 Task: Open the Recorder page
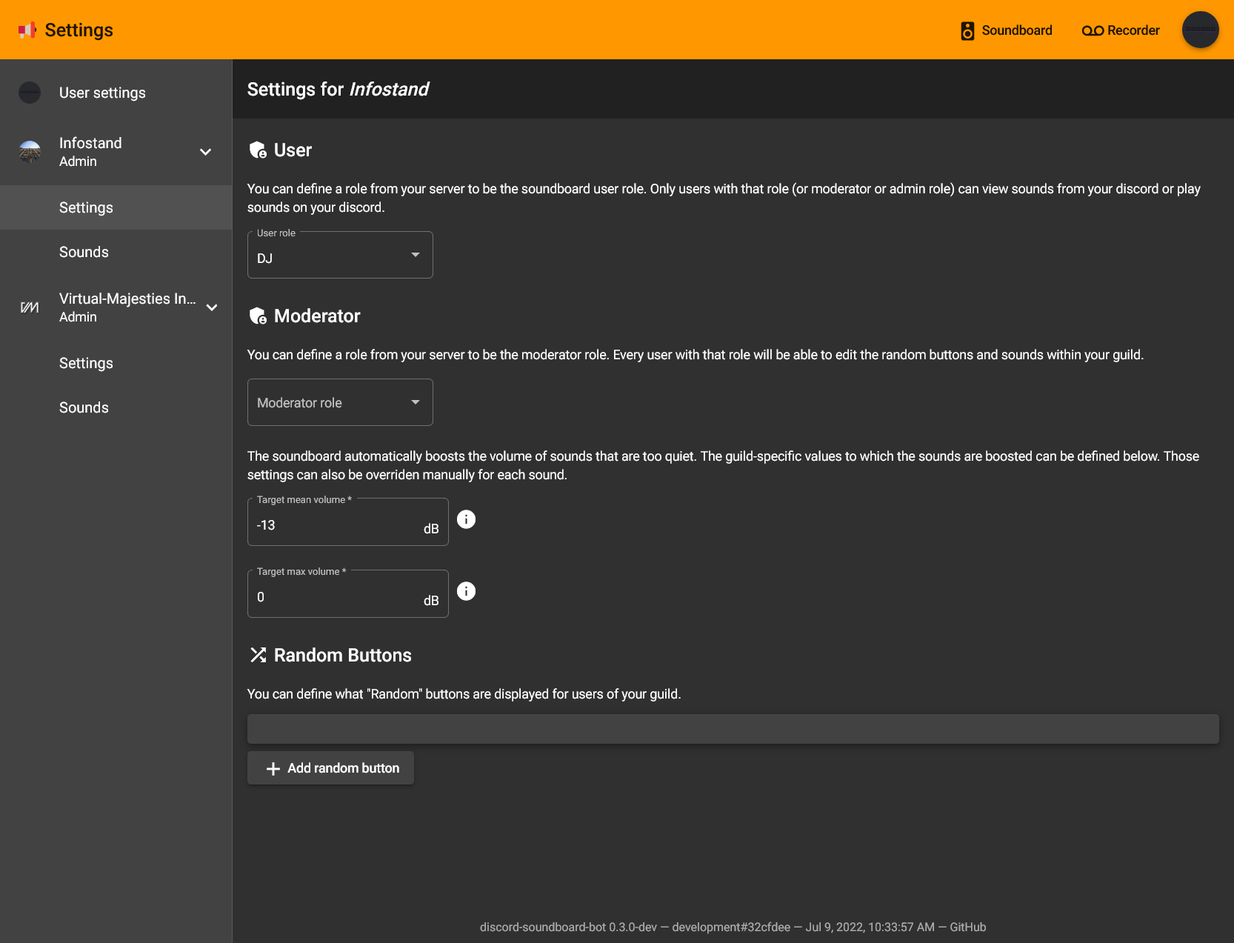(x=1120, y=30)
